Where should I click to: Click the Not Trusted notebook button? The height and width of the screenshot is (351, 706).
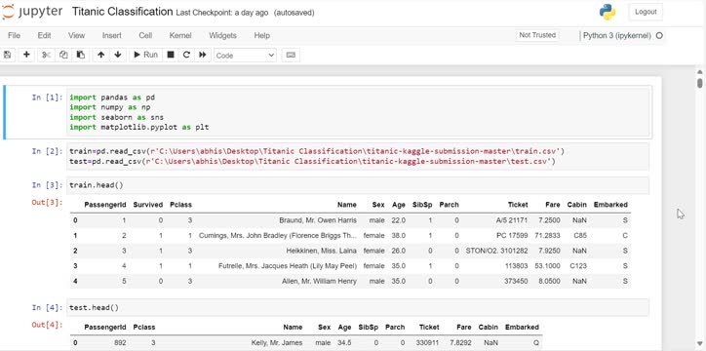(537, 35)
